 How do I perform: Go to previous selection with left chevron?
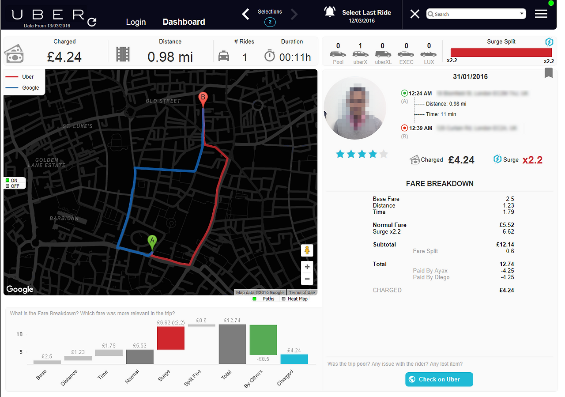[x=246, y=14]
